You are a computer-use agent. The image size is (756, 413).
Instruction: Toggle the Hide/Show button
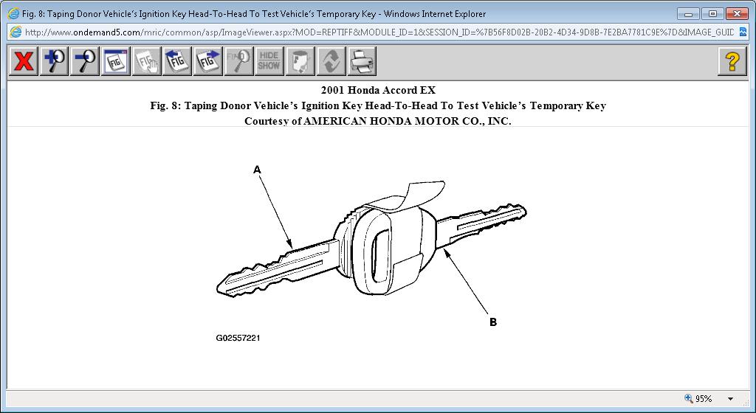click(269, 61)
